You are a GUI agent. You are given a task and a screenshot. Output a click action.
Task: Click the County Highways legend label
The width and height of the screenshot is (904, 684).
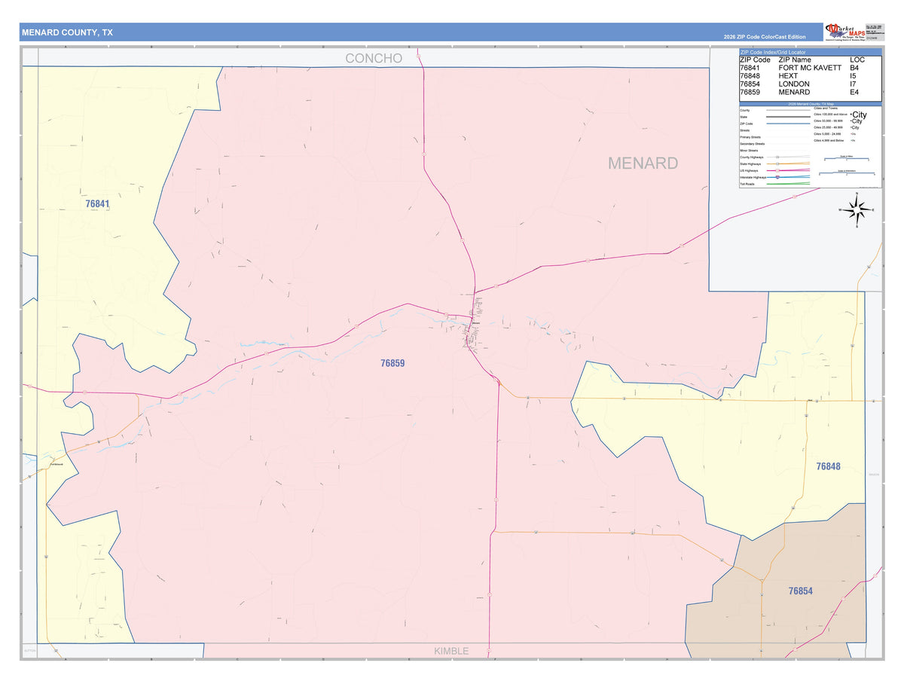tap(752, 157)
